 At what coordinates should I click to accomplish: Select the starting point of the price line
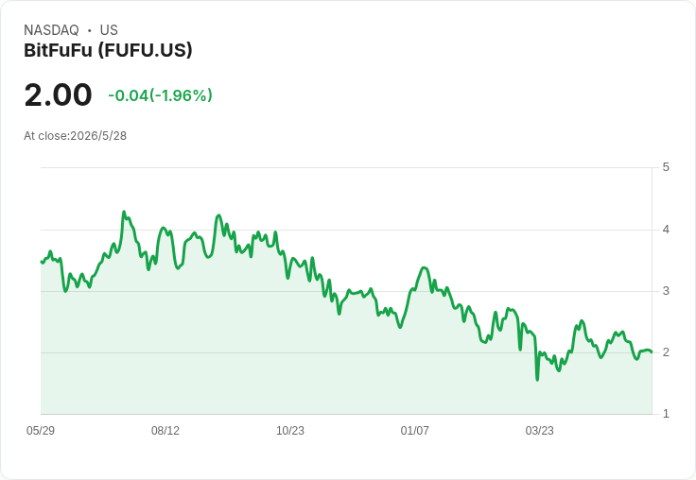pyautogui.click(x=42, y=262)
